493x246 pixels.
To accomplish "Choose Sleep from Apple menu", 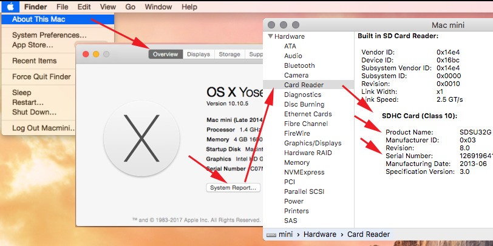I will click(22, 93).
